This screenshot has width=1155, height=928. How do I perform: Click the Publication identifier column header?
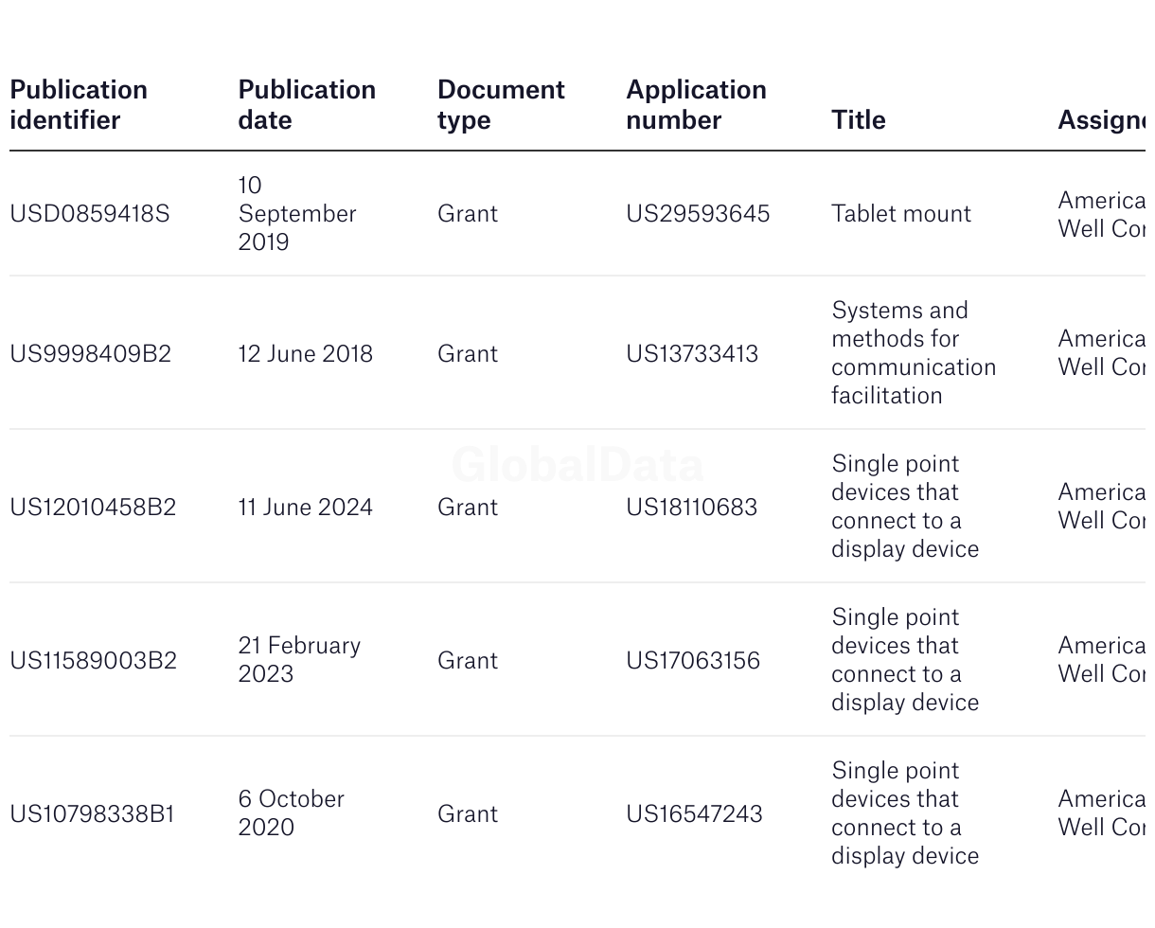pyautogui.click(x=79, y=105)
